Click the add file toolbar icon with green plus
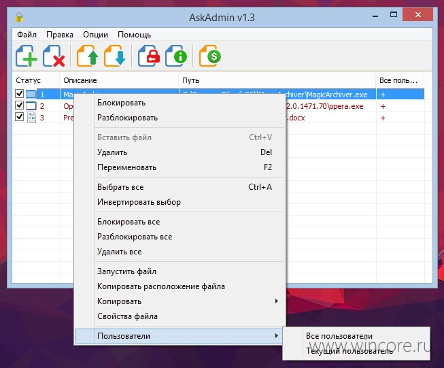This screenshot has height=368, width=444. [27, 56]
